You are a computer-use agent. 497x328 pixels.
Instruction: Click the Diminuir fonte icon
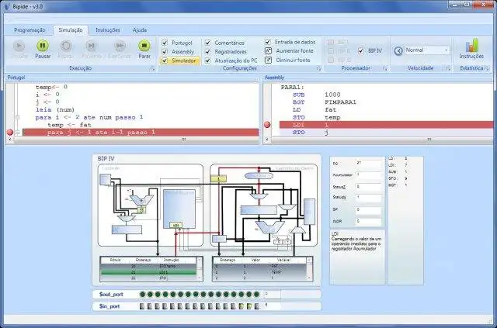(x=268, y=60)
